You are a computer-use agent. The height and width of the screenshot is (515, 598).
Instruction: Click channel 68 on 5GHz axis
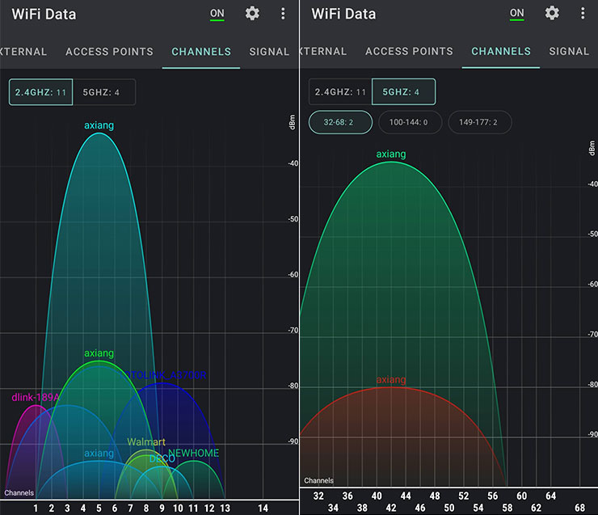coord(579,508)
